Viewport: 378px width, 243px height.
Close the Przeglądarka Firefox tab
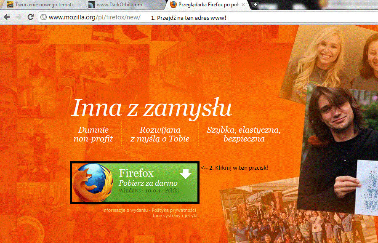click(x=243, y=5)
